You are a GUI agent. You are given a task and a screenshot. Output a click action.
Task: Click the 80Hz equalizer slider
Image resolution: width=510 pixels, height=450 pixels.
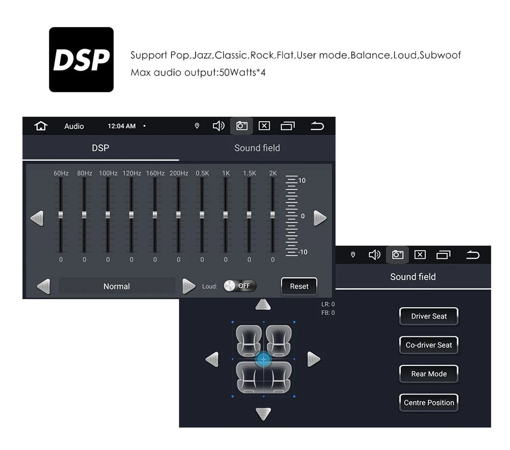[84, 215]
